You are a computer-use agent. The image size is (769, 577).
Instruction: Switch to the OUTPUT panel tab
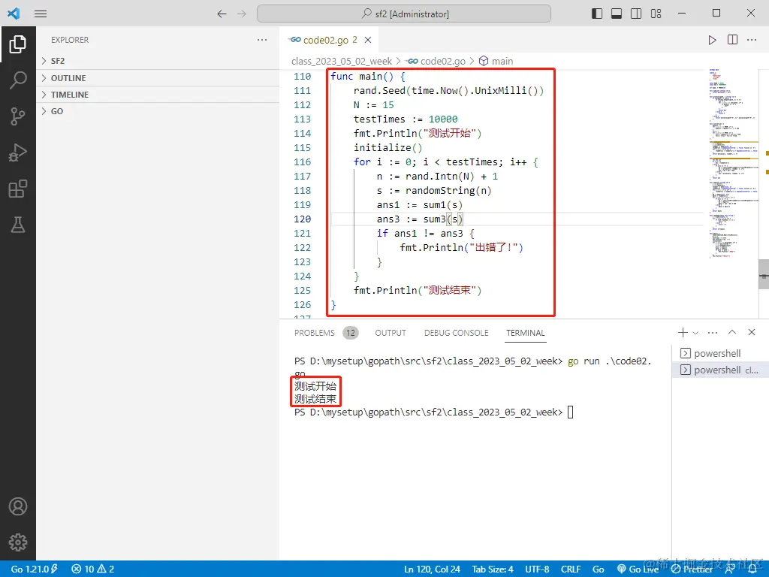click(391, 333)
